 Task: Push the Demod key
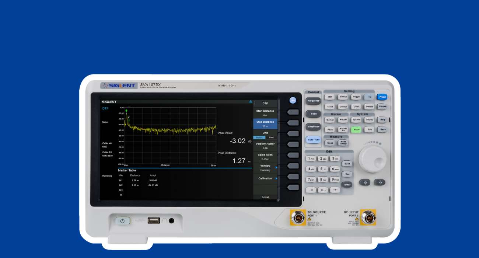(369, 107)
